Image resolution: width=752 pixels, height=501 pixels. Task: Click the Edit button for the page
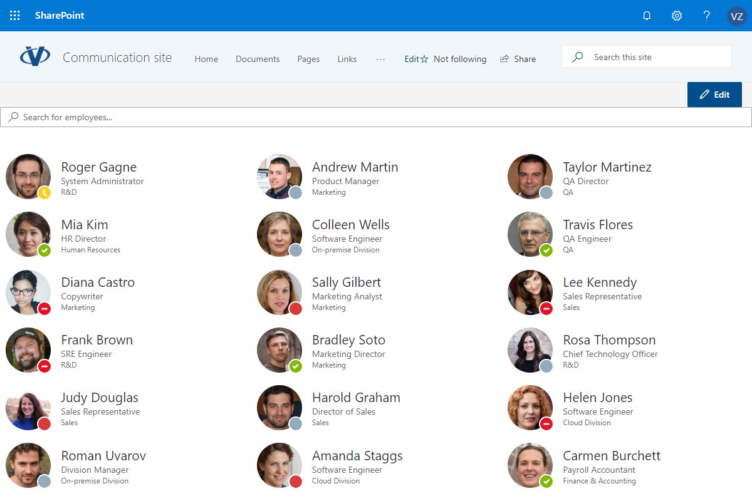(x=714, y=94)
